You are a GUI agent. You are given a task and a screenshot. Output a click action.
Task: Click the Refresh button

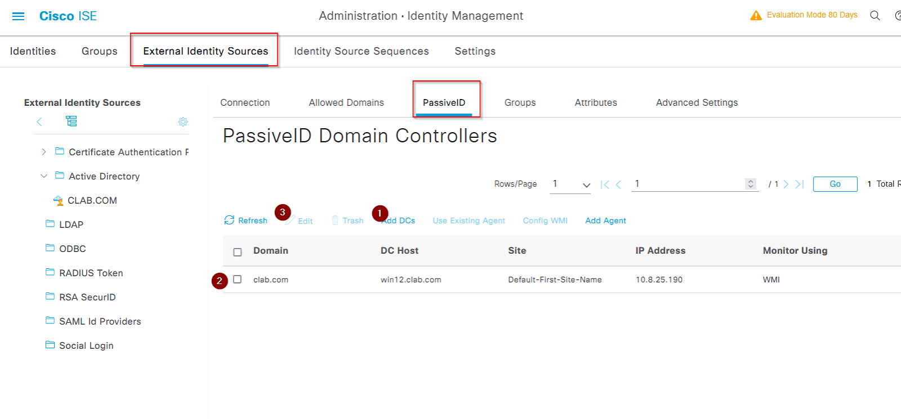tap(246, 220)
